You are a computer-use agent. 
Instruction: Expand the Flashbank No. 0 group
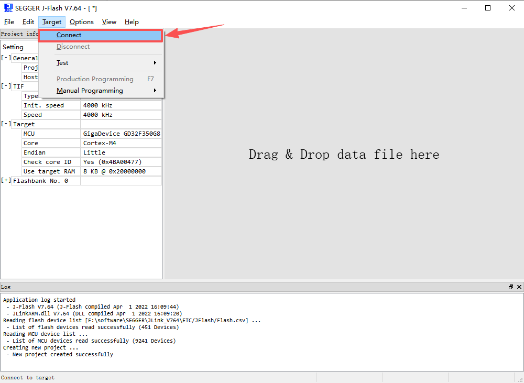(x=6, y=180)
